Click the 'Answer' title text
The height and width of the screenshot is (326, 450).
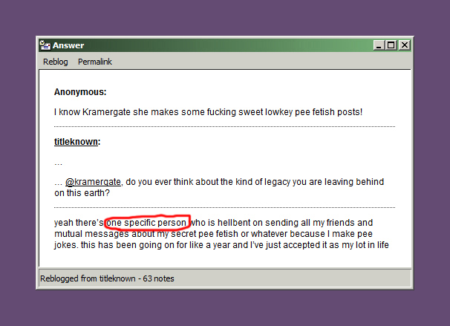point(68,45)
